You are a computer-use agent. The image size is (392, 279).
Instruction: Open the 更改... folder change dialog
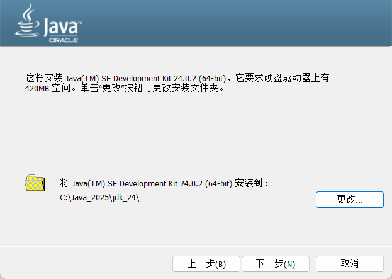(349, 199)
